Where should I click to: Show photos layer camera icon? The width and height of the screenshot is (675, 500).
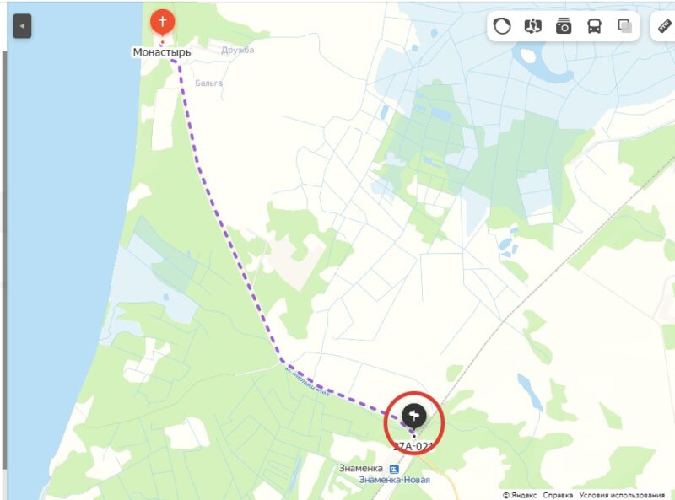pos(564,26)
